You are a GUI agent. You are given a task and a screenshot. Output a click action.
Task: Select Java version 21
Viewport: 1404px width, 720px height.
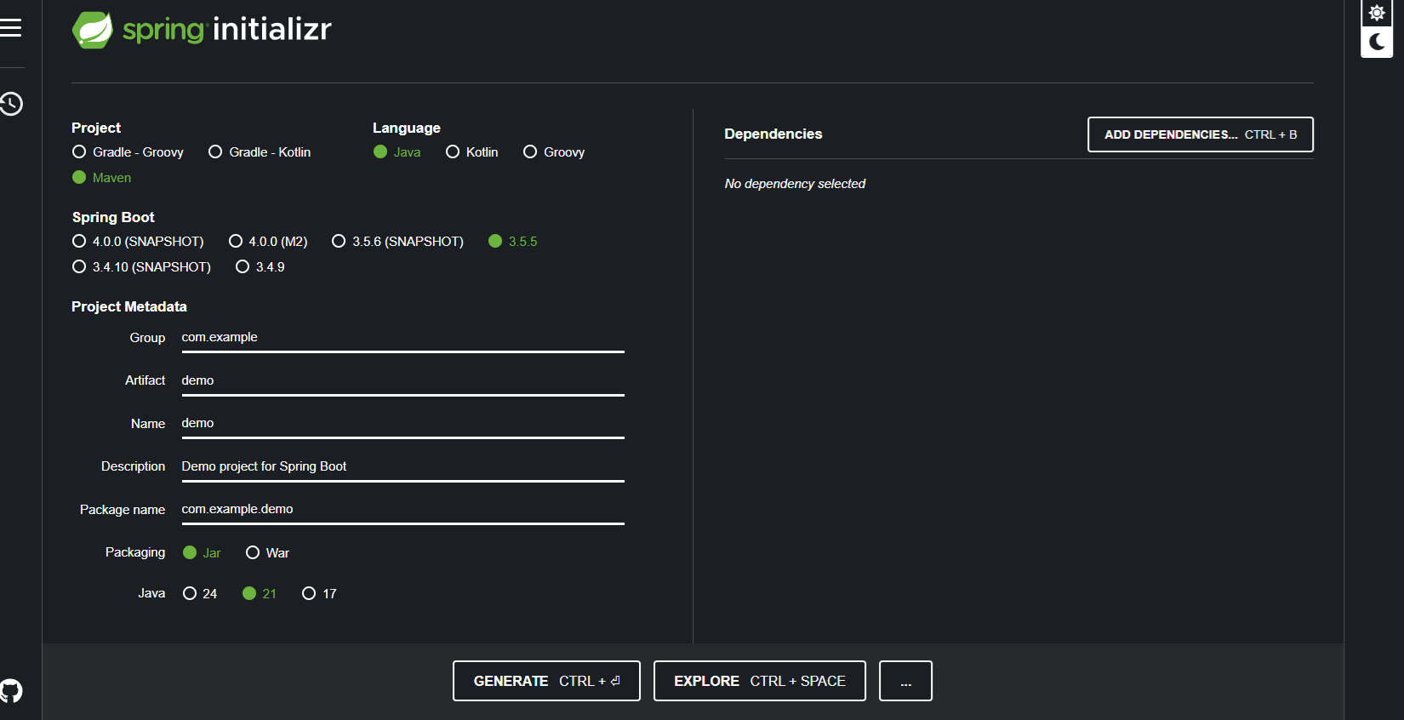(x=260, y=594)
